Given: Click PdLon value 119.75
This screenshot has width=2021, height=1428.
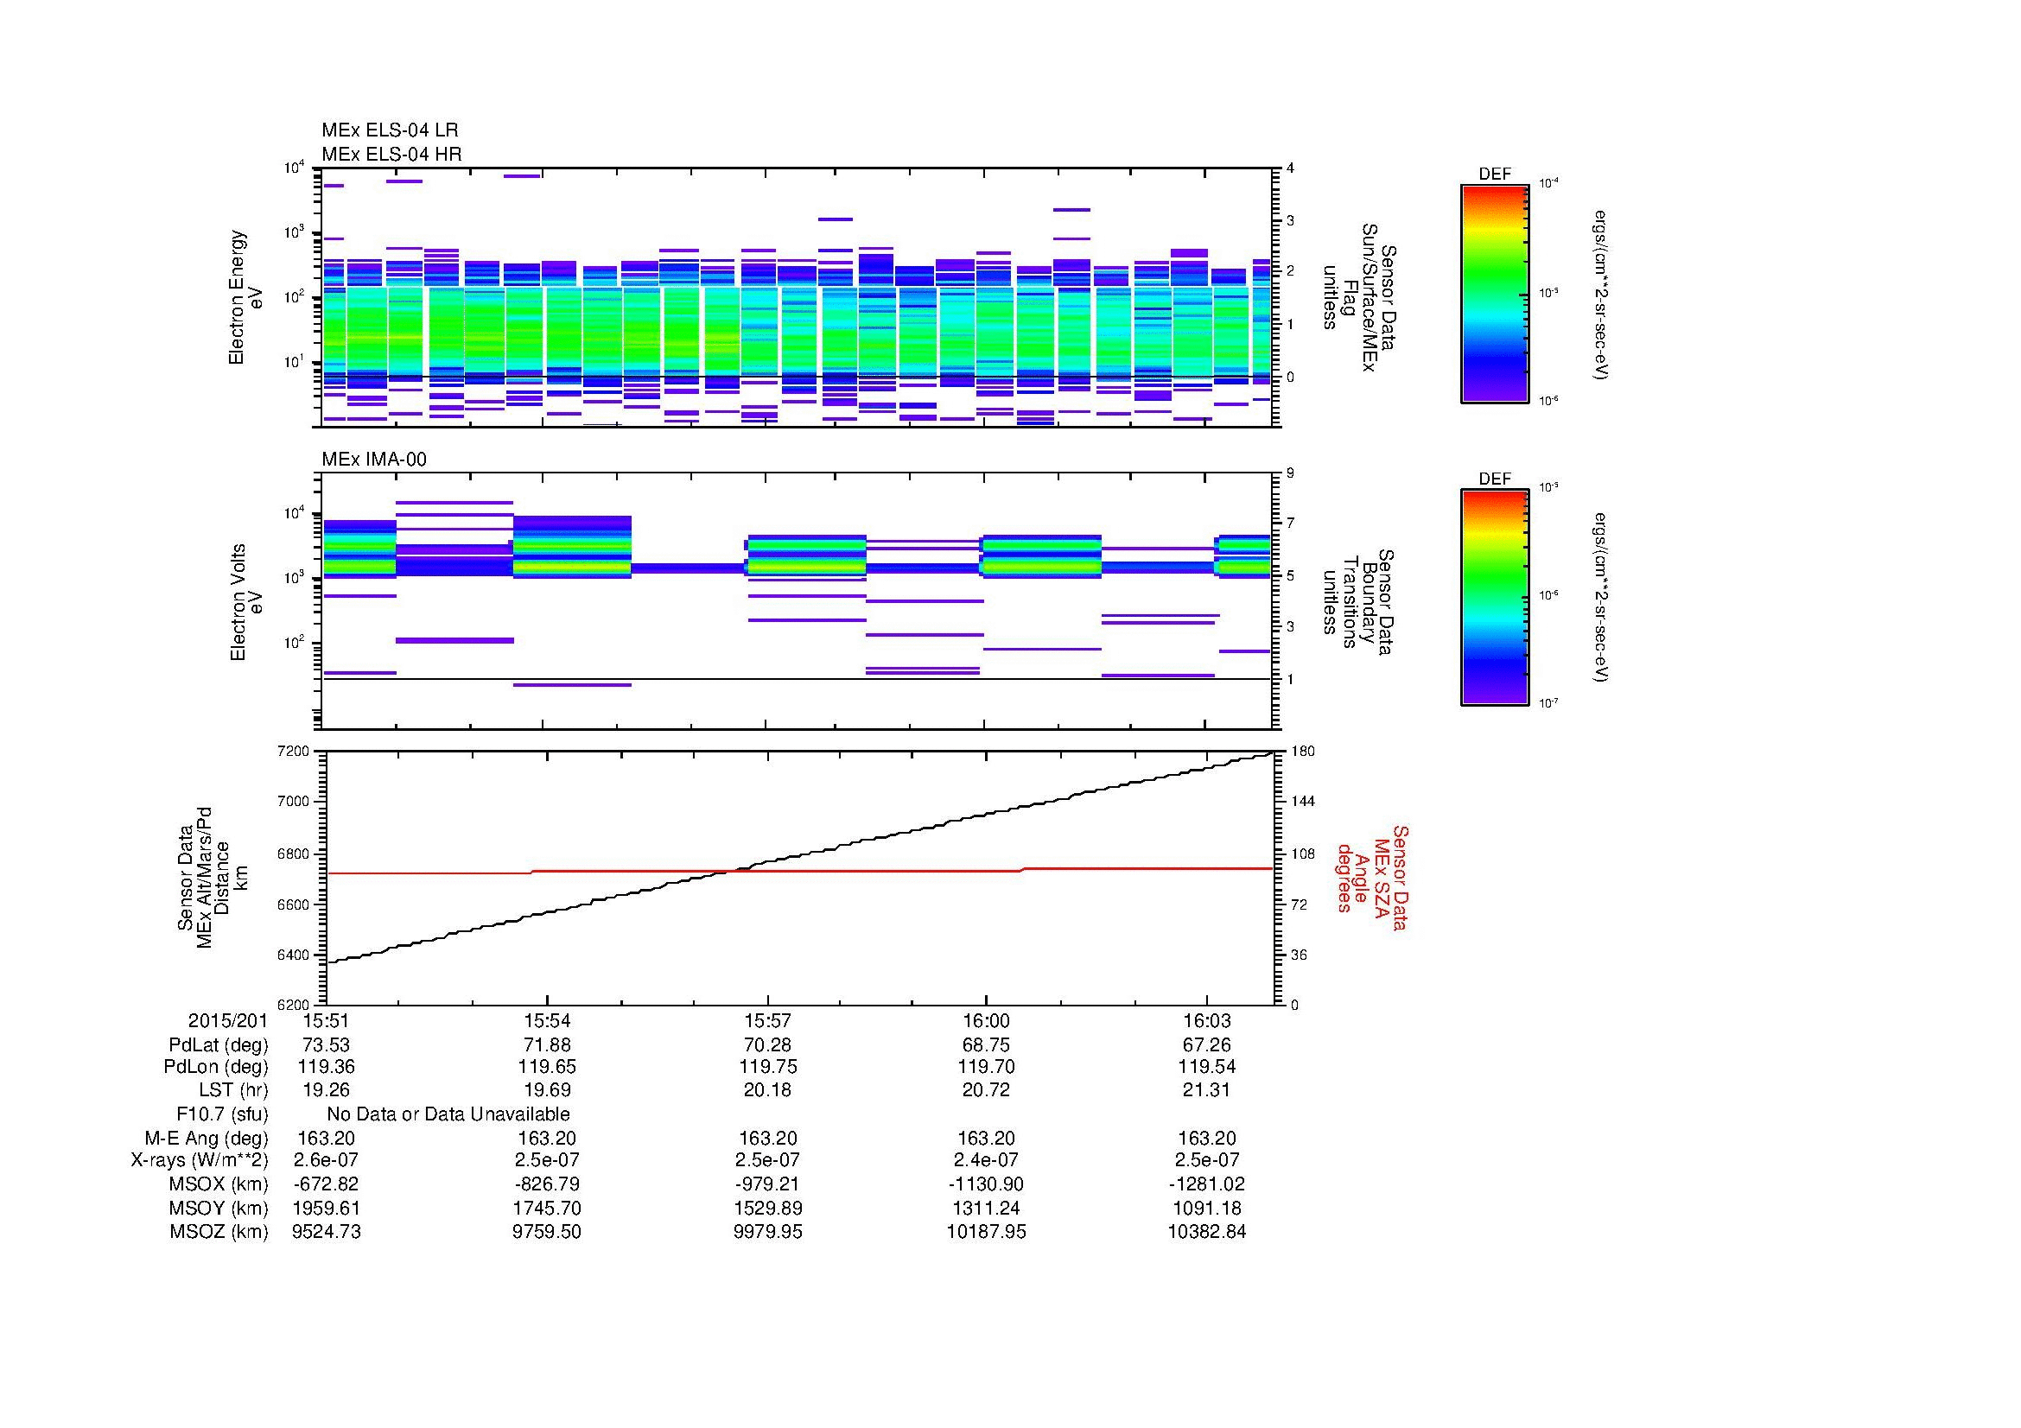Looking at the screenshot, I should pos(767,1067).
